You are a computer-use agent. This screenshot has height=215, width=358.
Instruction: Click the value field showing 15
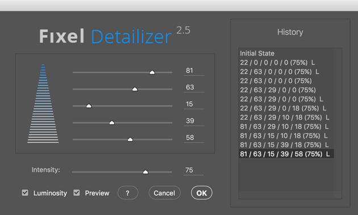194,104
